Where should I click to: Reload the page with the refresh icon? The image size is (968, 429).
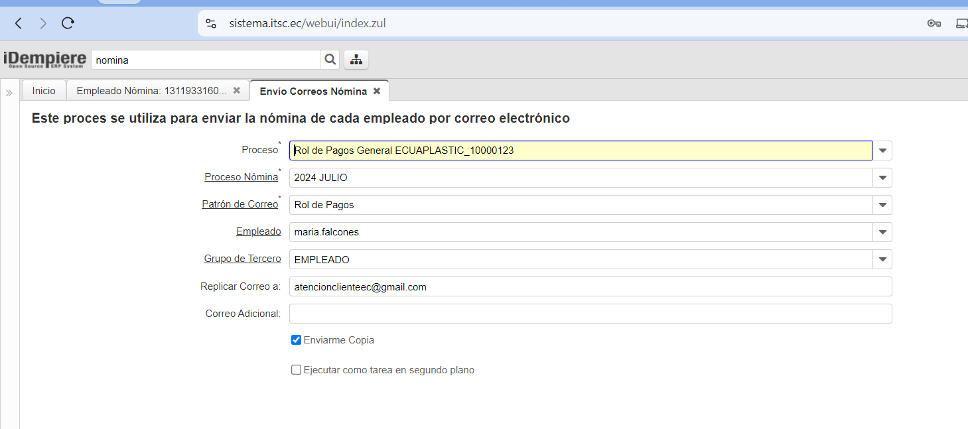click(68, 23)
